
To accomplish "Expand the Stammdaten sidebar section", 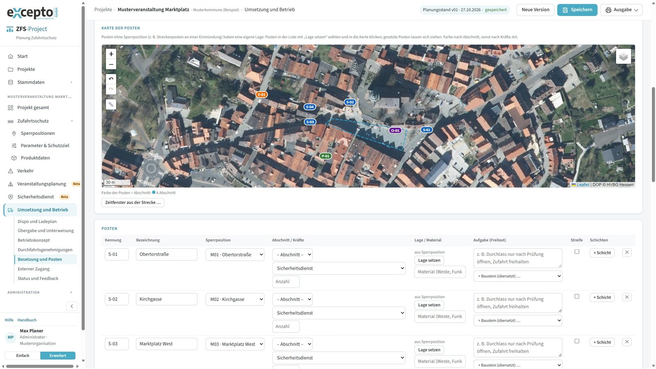I will [x=41, y=82].
